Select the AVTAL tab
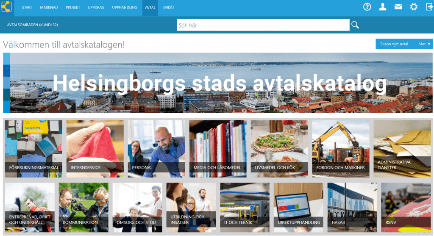The height and width of the screenshot is (236, 434). (150, 8)
